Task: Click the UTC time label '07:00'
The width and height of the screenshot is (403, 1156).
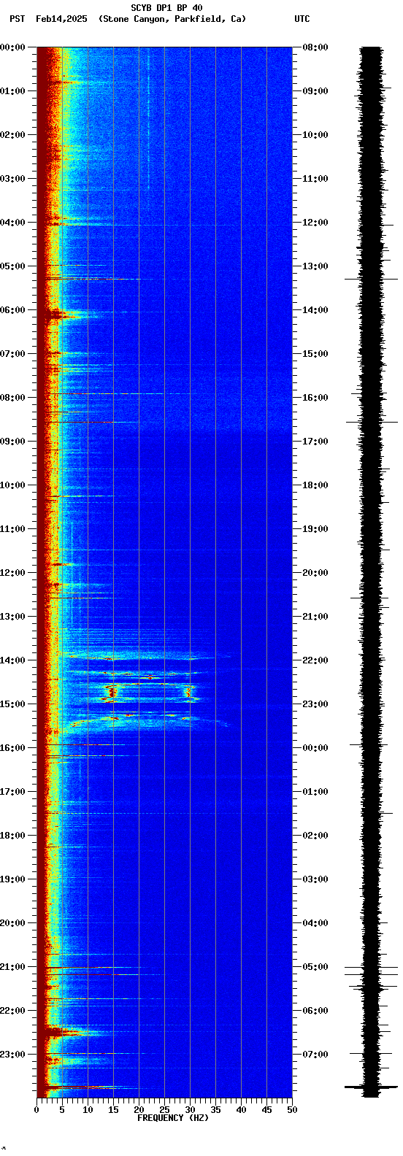Action: 315,1055
